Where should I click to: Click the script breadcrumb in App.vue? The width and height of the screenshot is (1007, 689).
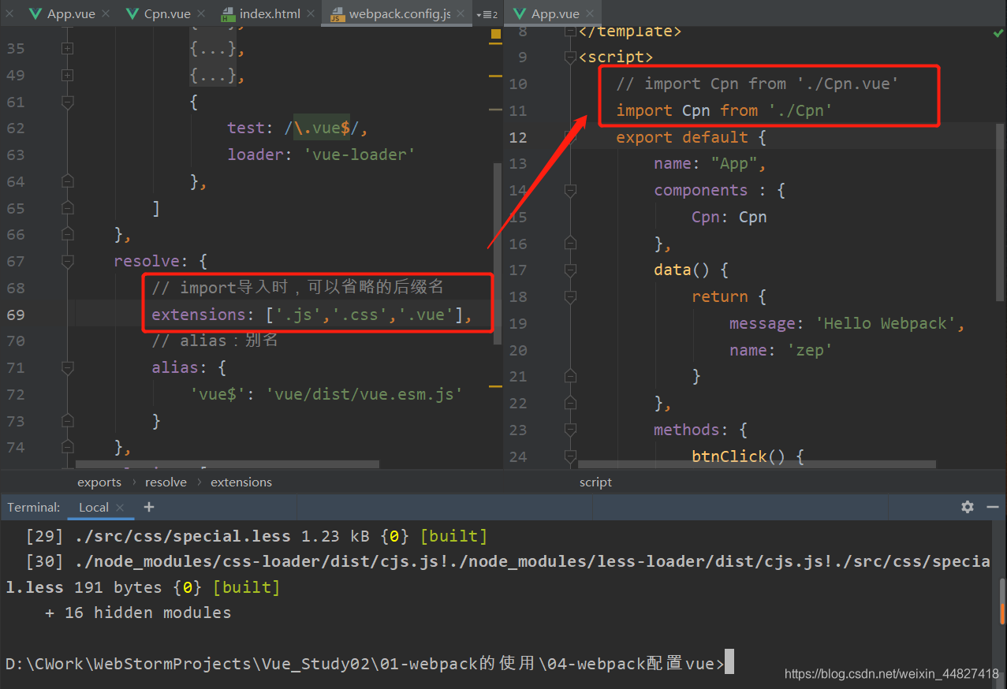(595, 482)
